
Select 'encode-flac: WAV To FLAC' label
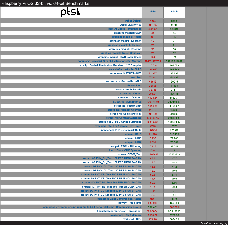point(125,69)
